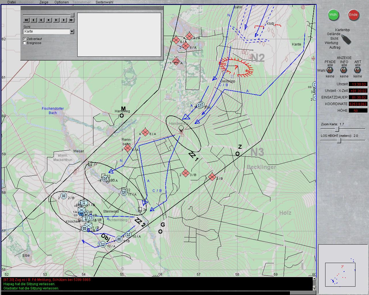
Task: Flip the INFO display toggle switch
Action: (x=344, y=70)
